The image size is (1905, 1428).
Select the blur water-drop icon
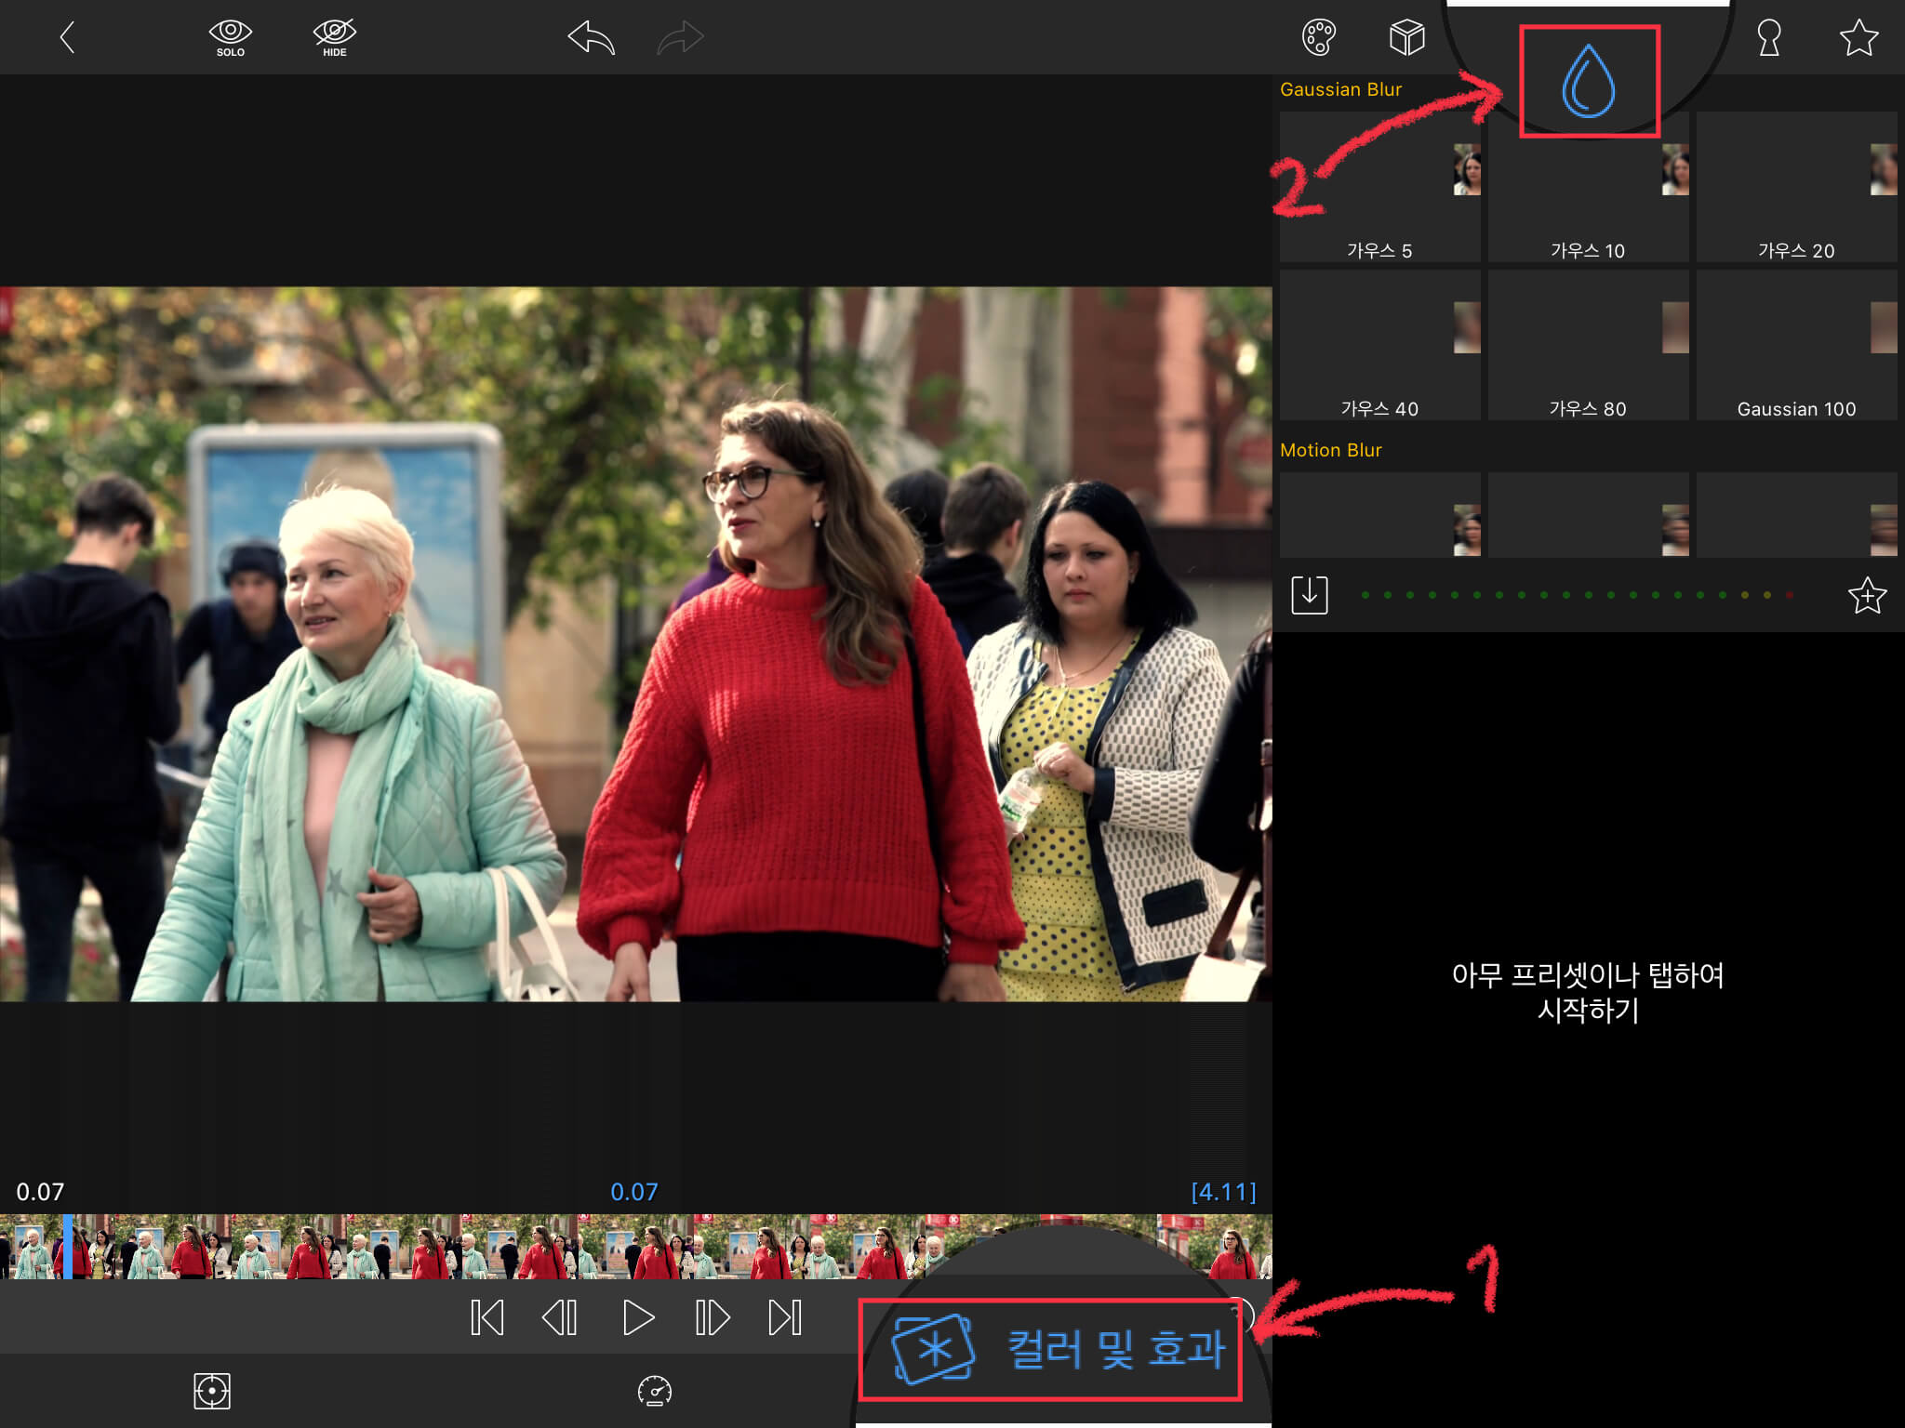tap(1588, 82)
